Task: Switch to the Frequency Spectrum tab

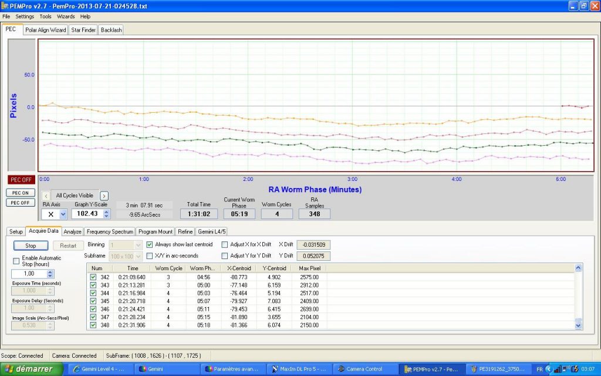Action: (x=111, y=231)
